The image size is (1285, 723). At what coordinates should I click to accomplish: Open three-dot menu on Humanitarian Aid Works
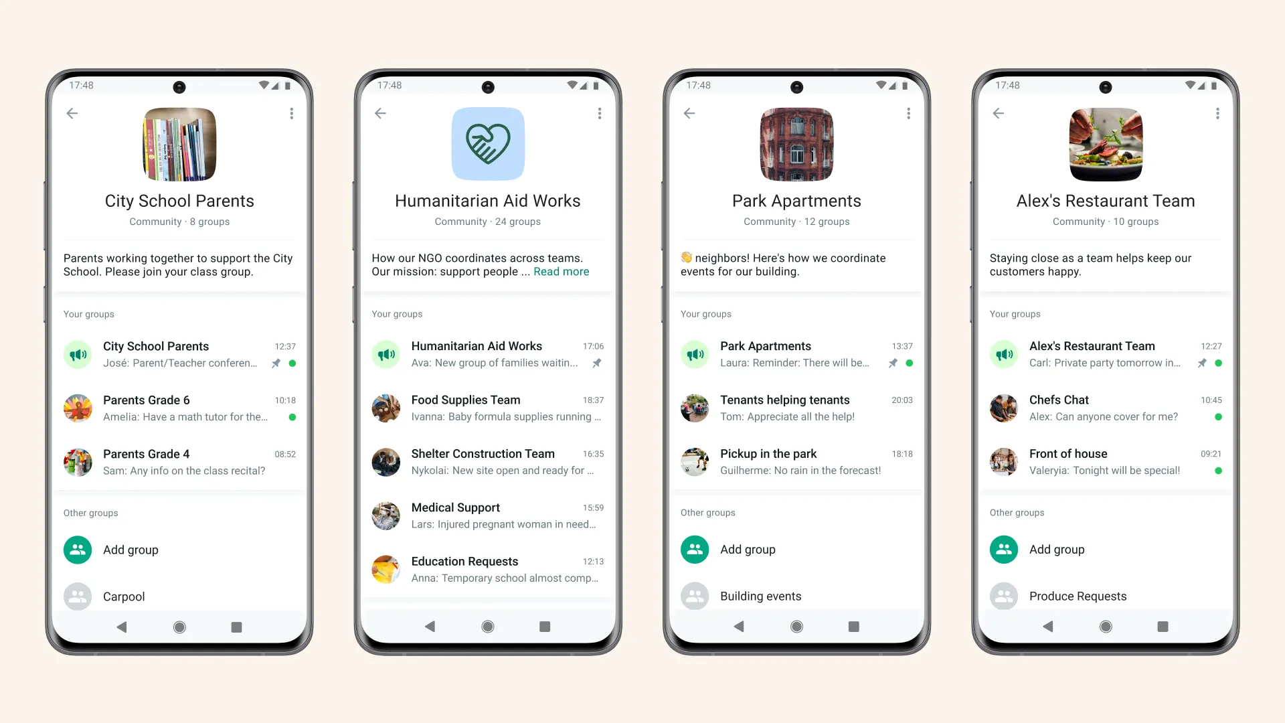[599, 113]
